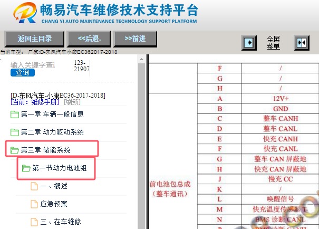Open the 应急预案 page
319x229 pixels.
(54, 204)
